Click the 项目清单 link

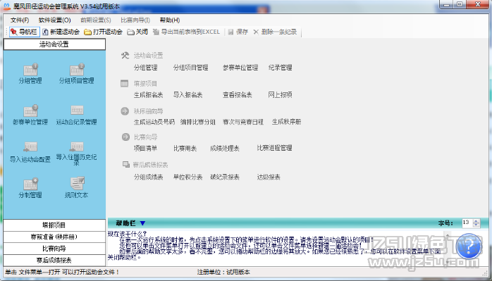[146, 148]
